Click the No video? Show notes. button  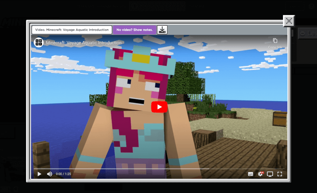134,30
